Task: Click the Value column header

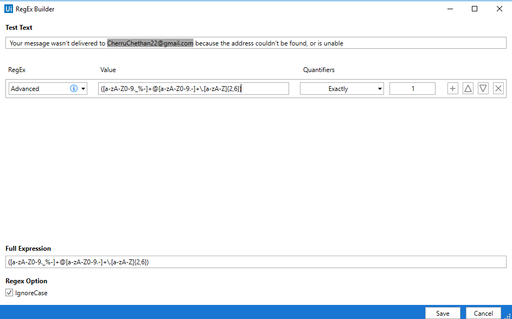Action: click(108, 70)
